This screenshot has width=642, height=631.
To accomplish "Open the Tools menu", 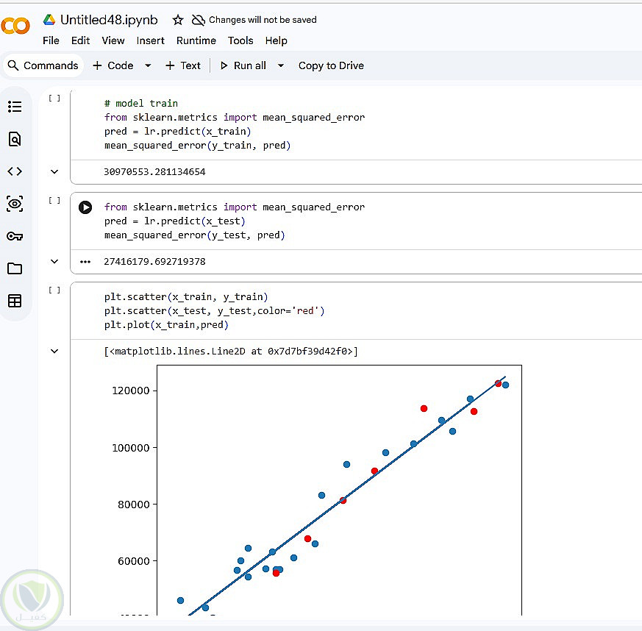I will tap(240, 40).
